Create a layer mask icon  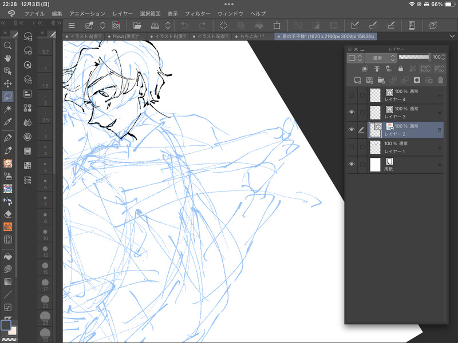pos(417,80)
